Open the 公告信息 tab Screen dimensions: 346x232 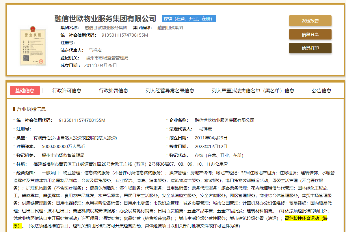click(x=321, y=91)
